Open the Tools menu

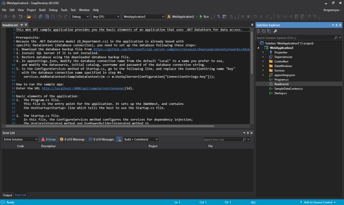click(64, 10)
